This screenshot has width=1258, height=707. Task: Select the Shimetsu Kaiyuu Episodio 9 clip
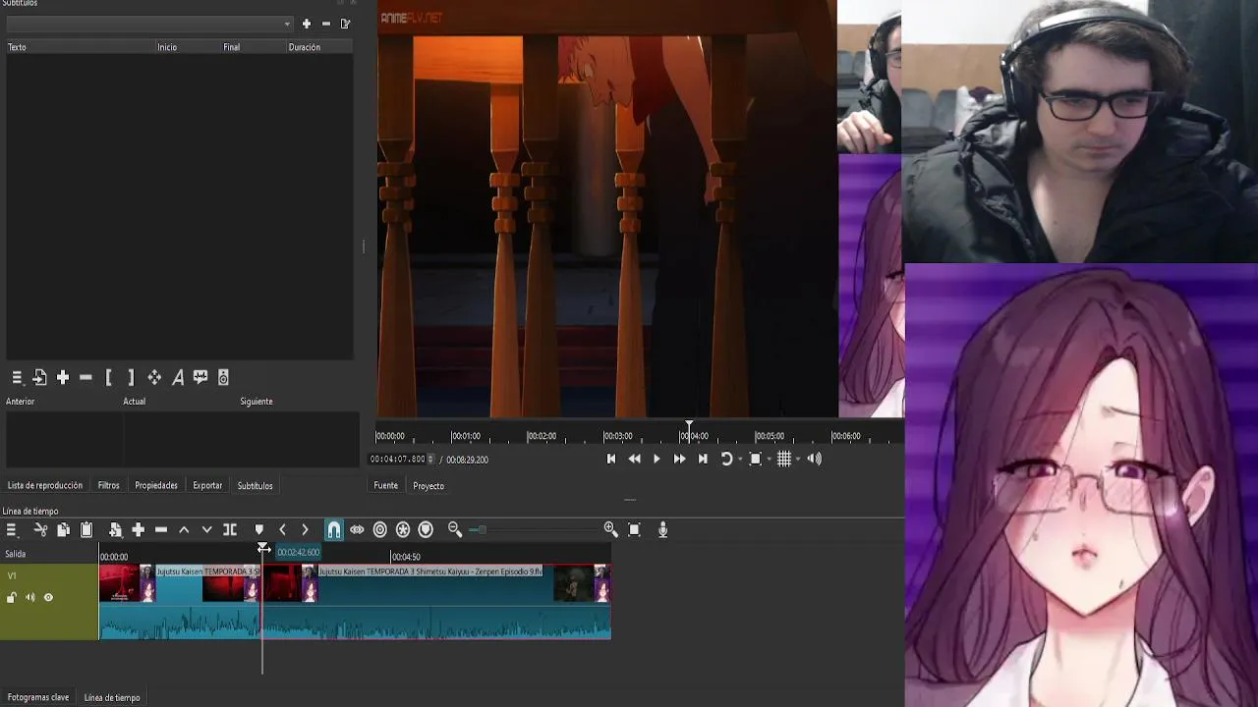point(436,602)
